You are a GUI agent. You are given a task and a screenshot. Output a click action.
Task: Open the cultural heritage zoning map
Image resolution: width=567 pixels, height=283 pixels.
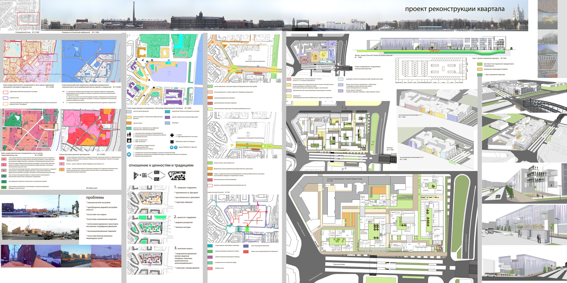pyautogui.click(x=30, y=61)
